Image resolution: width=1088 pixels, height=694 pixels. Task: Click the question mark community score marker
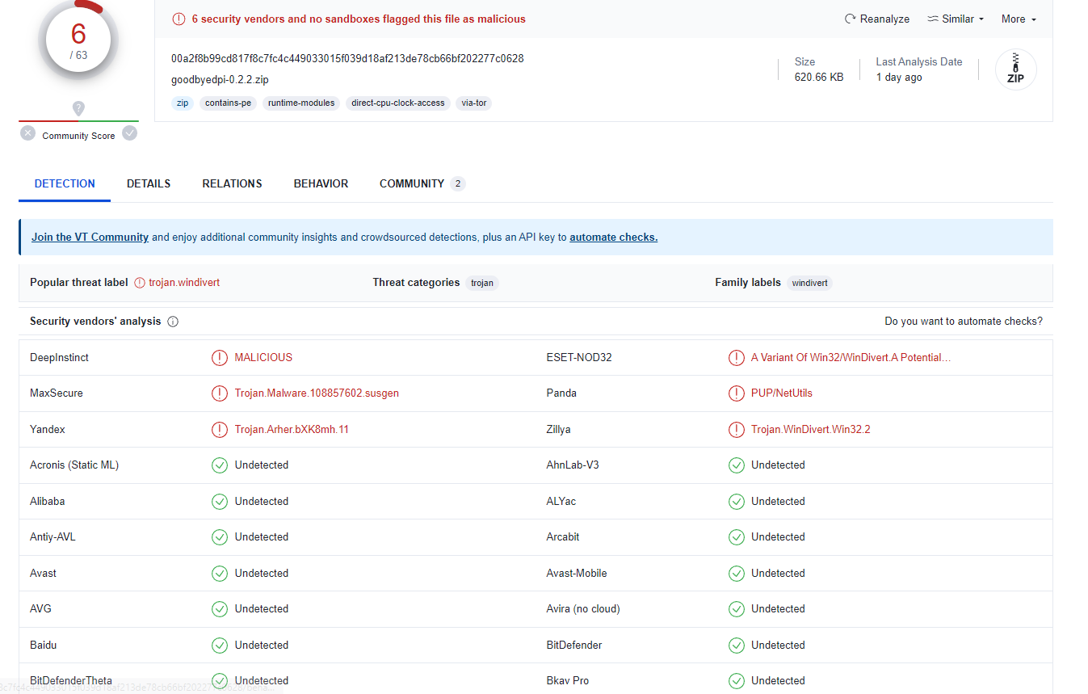78,108
